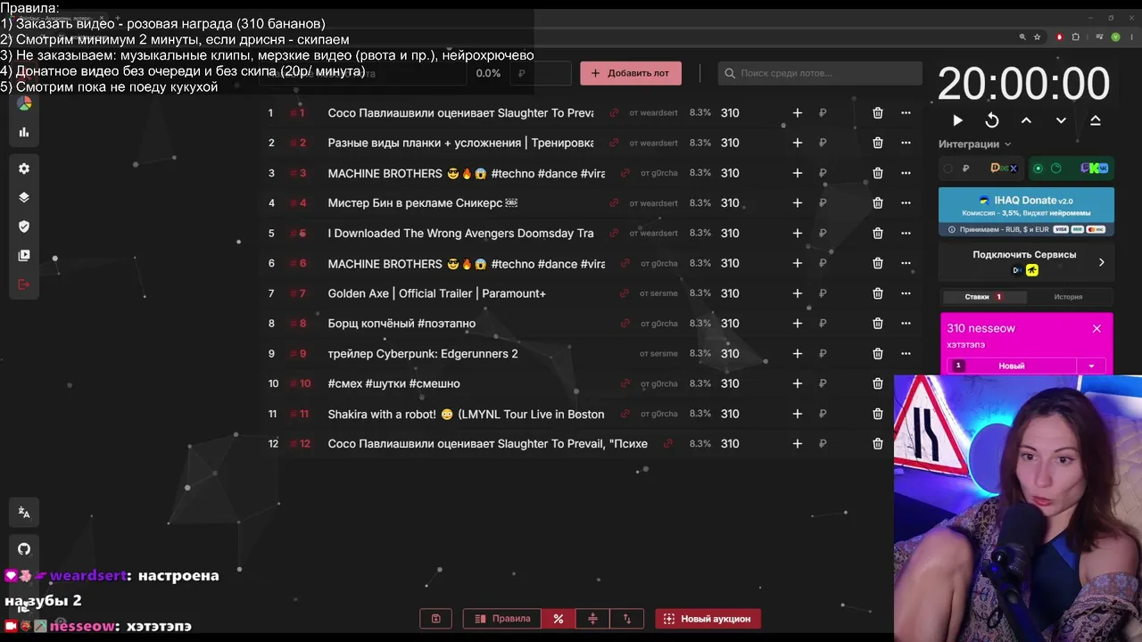The image size is (1142, 642).
Task: Open more options for Мистер Бин lot
Action: pos(906,203)
